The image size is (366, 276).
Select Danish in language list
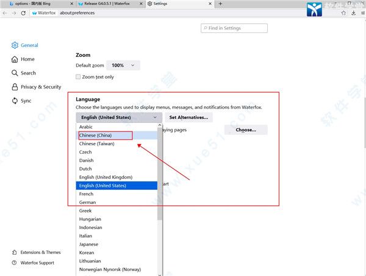tap(117, 161)
